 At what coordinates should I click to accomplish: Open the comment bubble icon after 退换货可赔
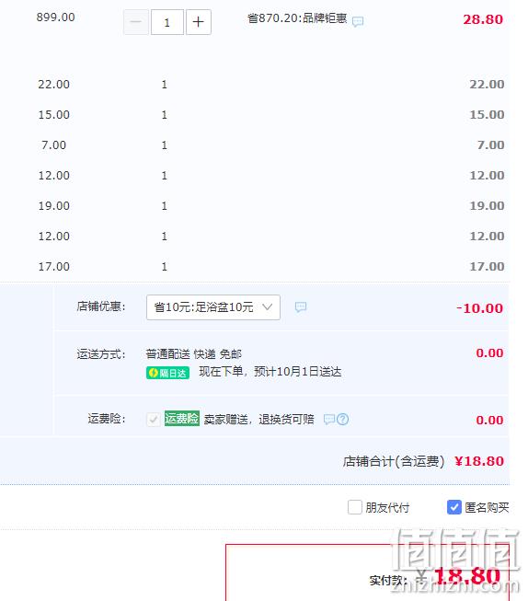329,420
